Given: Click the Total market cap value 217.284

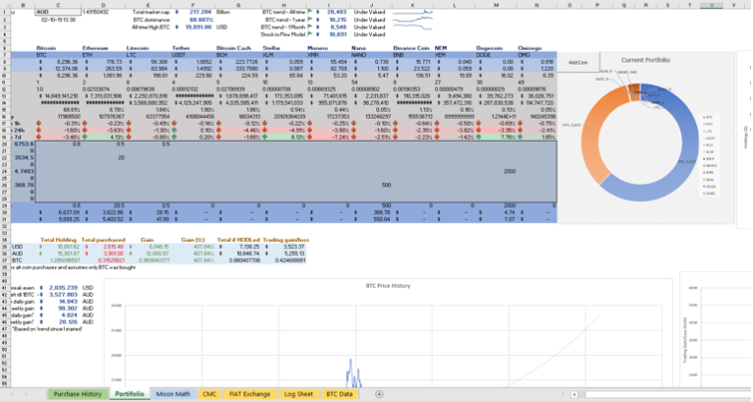Looking at the screenshot, I should click(x=200, y=12).
